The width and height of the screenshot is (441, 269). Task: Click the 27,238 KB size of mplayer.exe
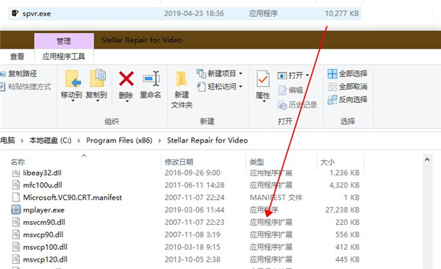[343, 210]
